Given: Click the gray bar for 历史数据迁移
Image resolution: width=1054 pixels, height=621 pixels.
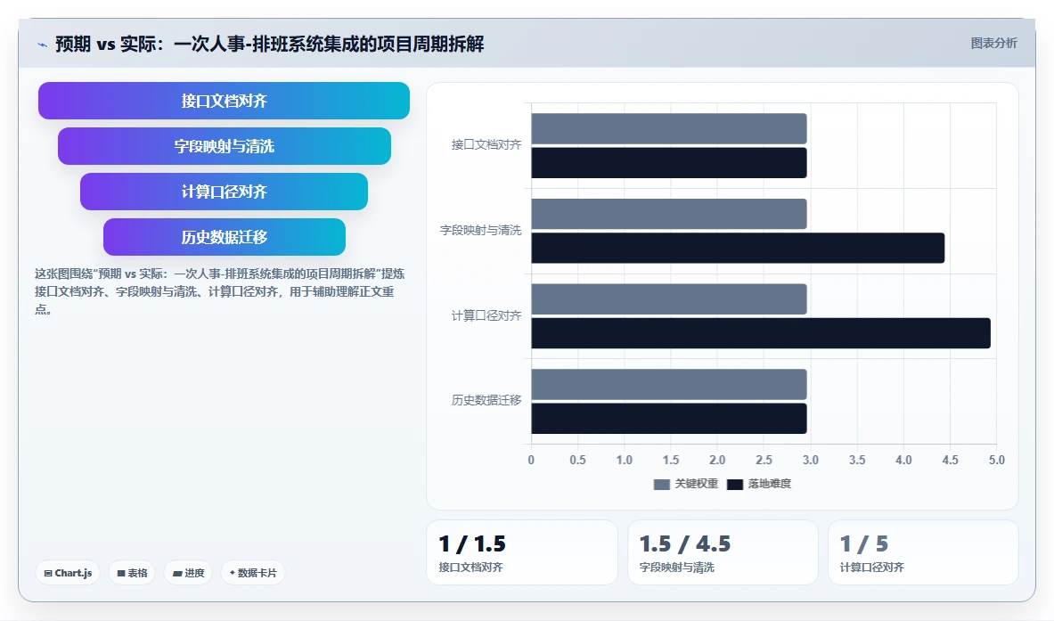Looking at the screenshot, I should tap(669, 384).
